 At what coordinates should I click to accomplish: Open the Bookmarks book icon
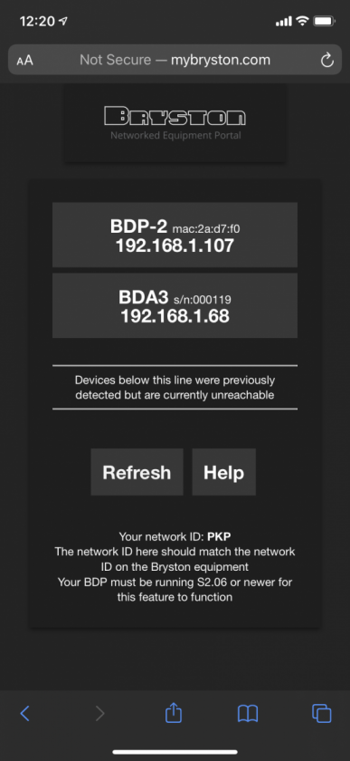pos(248,713)
